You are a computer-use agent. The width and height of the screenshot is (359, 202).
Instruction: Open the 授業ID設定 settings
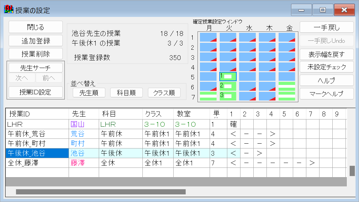[x=35, y=92]
